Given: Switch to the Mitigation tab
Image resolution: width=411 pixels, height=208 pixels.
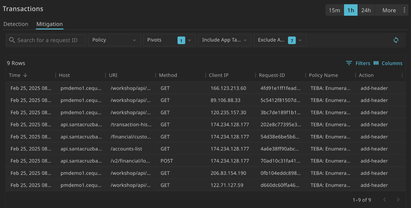Looking at the screenshot, I should point(50,24).
